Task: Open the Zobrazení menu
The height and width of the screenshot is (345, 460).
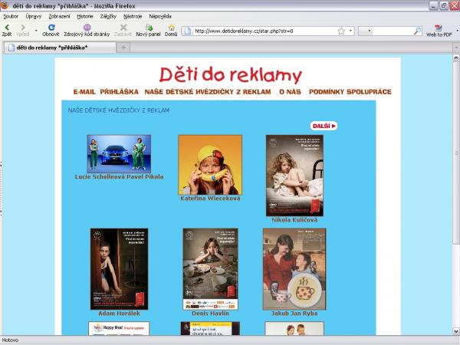Action: point(59,16)
